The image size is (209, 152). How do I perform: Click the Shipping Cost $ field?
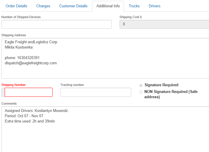tap(164, 24)
